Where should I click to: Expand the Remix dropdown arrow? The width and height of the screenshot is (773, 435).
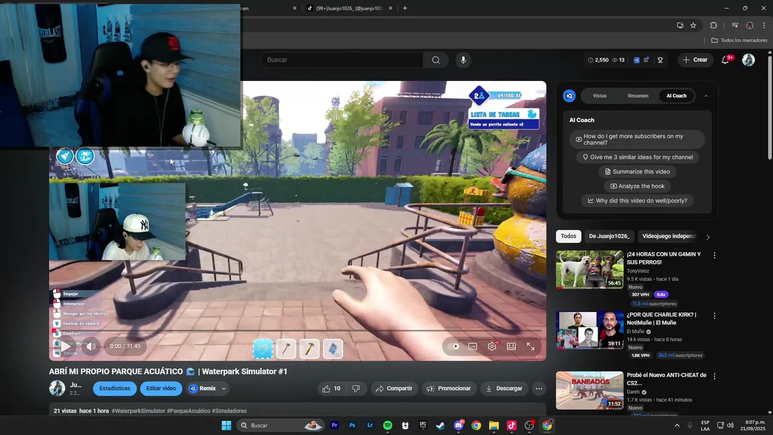coord(224,388)
